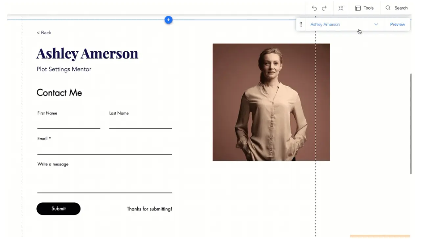Click the Preview button
422x250 pixels.
[397, 24]
